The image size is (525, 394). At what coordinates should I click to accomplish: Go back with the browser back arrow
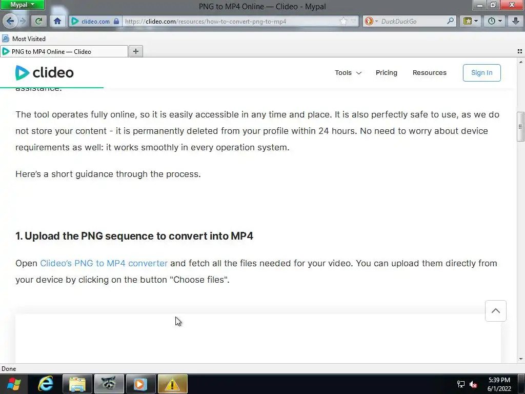point(10,21)
